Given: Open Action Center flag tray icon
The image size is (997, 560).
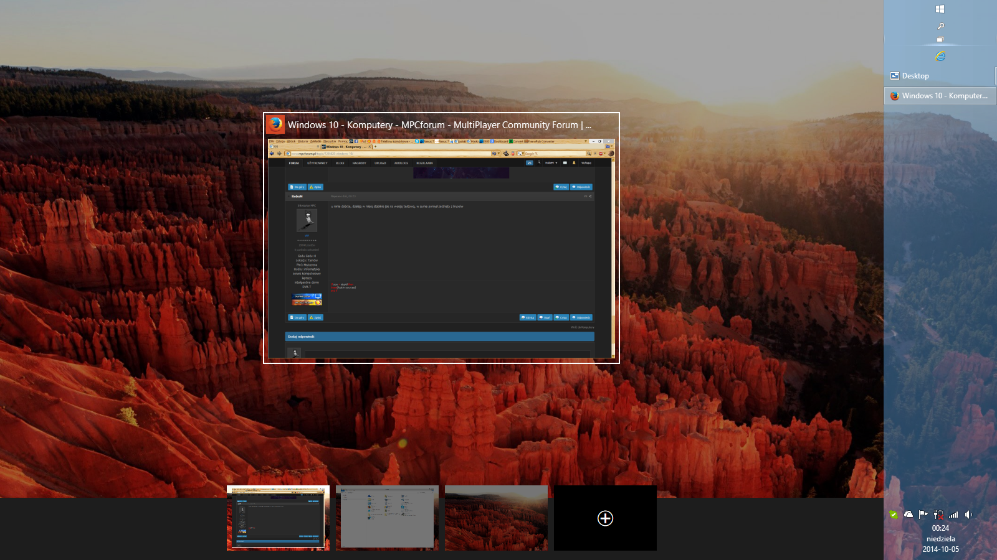Looking at the screenshot, I should click(923, 515).
